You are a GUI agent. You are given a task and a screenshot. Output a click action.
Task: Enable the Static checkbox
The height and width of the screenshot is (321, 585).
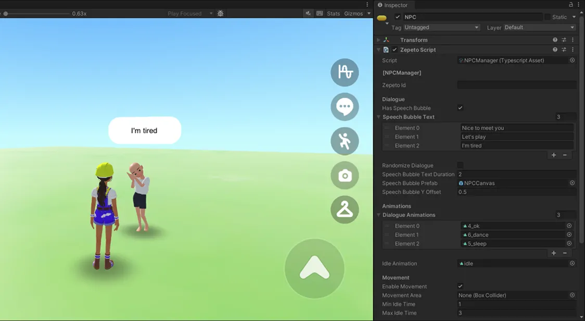548,17
